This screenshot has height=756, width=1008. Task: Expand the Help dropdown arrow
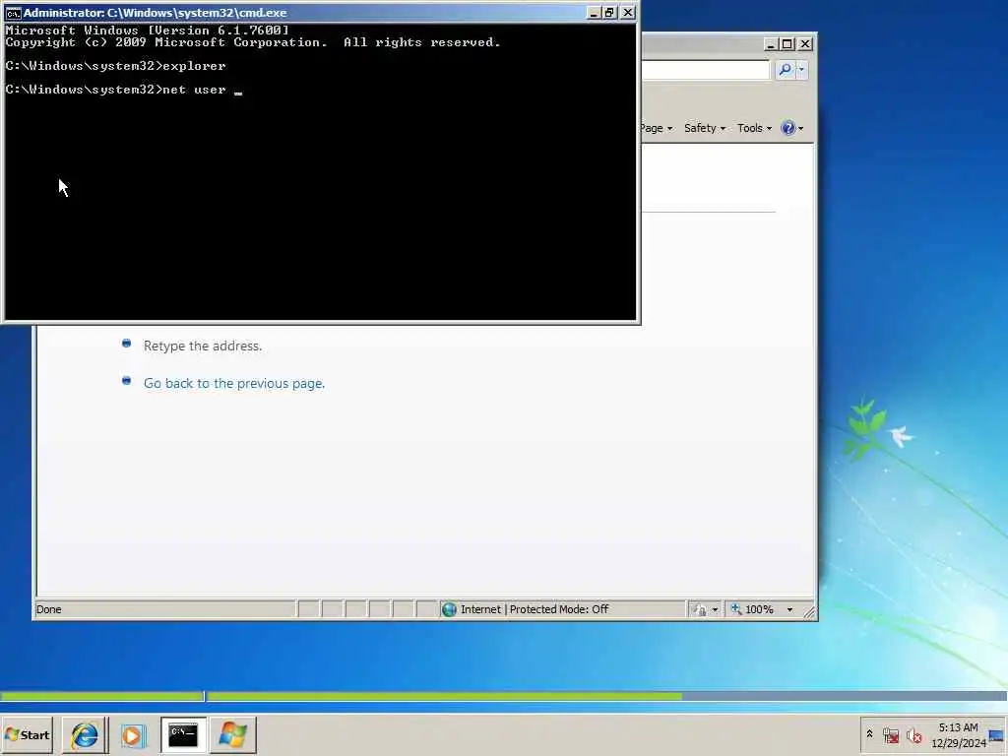801,129
